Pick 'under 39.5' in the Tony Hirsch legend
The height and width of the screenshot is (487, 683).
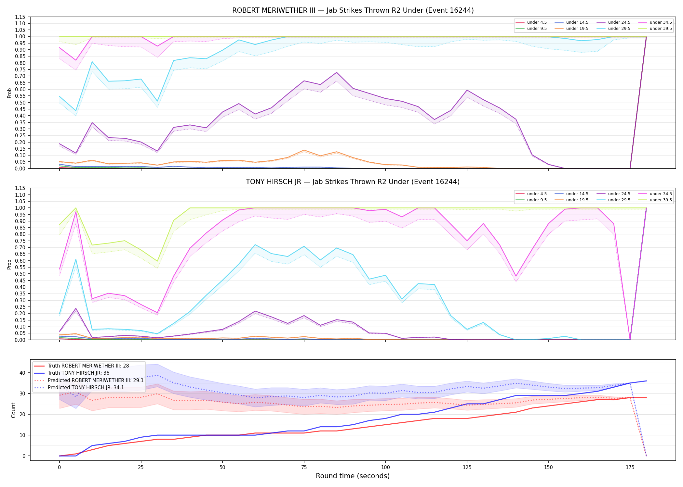coord(655,200)
